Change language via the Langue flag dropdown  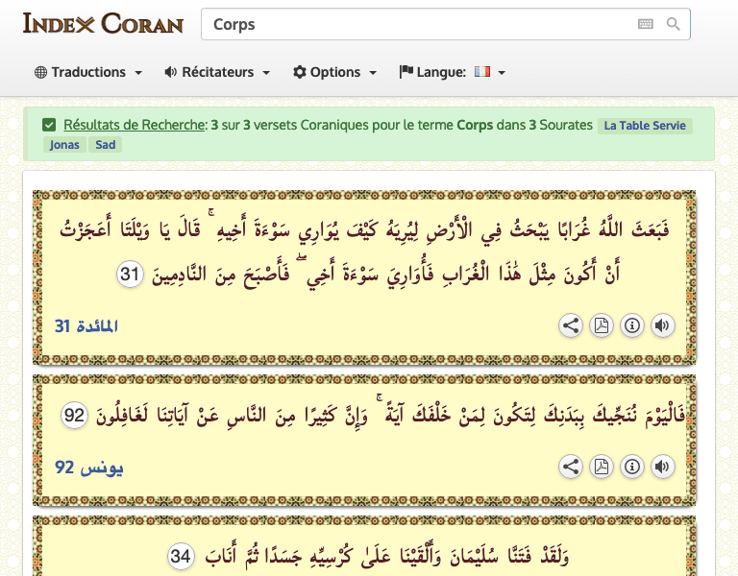tap(453, 72)
